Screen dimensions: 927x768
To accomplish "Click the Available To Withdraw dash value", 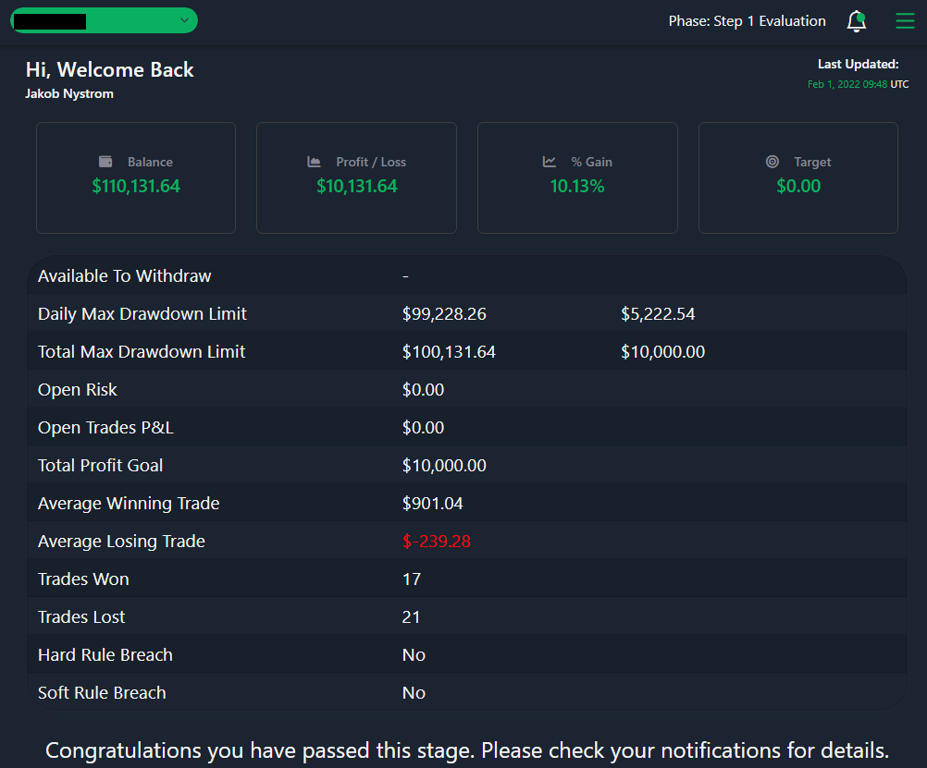I will click(405, 276).
